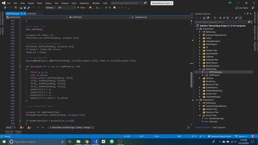Click the Start debug button label

click(82, 8)
